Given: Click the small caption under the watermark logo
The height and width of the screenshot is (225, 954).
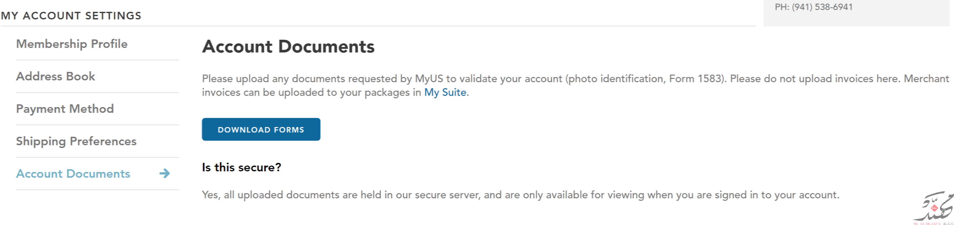Looking at the screenshot, I should click(933, 223).
